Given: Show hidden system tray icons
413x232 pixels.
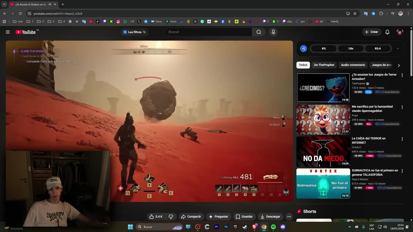Looking at the screenshot, I should (x=349, y=227).
